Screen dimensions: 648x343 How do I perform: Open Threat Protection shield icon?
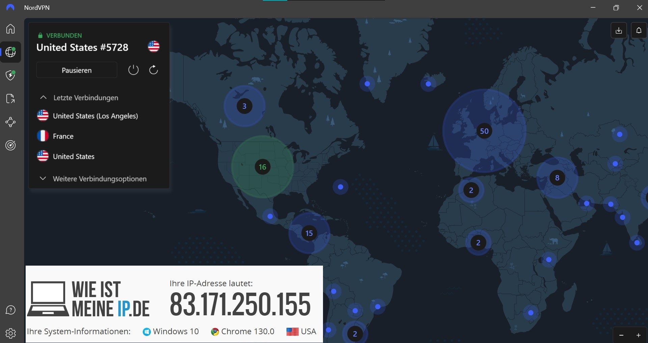click(10, 75)
